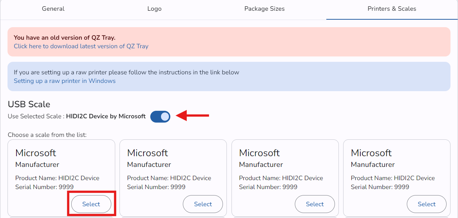Select the Printers & Scales tab
This screenshot has height=218, width=458.
pos(392,9)
